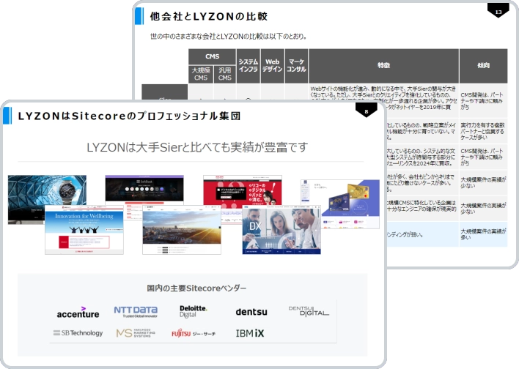Image resolution: width=519 pixels, height=369 pixels.
Task: Open the city skyline website thumbnail
Action: point(181,230)
